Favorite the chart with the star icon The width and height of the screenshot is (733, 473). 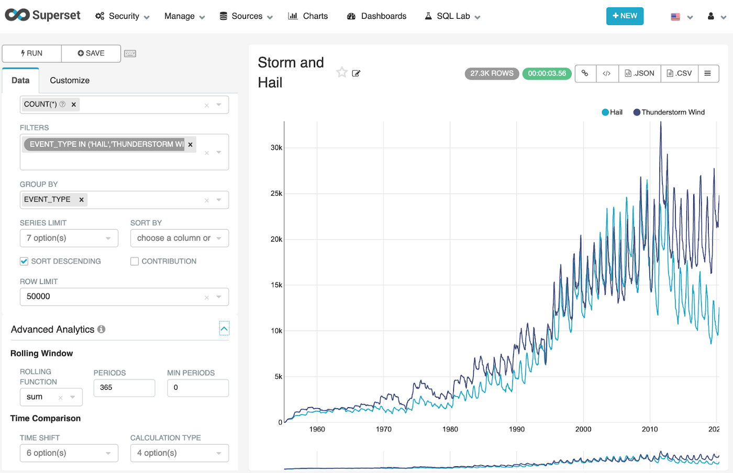click(x=341, y=72)
